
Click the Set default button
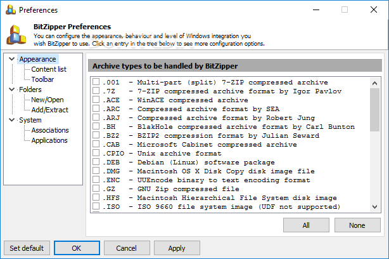(x=27, y=248)
